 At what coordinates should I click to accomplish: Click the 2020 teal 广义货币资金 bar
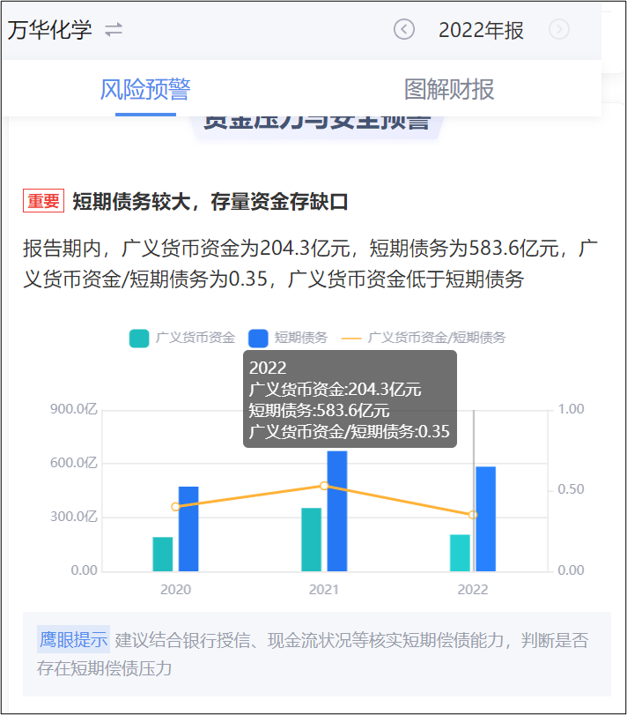coord(163,554)
